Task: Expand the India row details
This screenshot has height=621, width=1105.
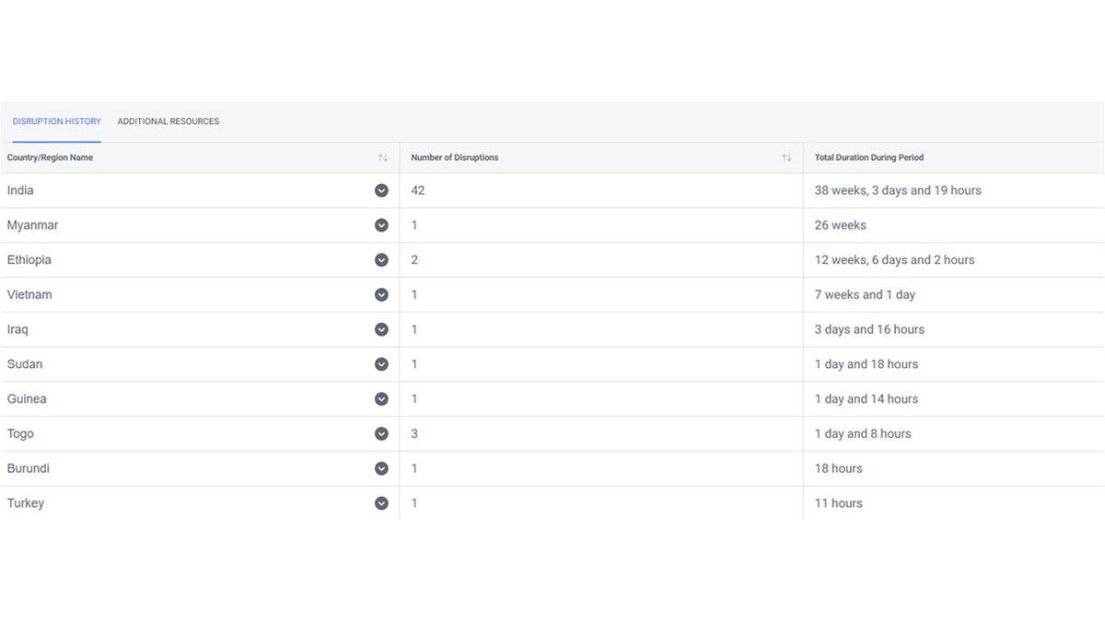Action: point(381,190)
